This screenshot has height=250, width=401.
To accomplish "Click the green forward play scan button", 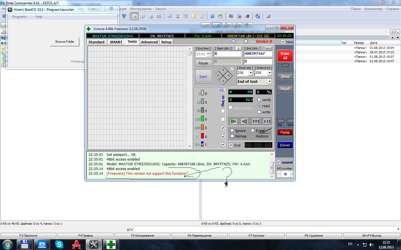I will pyautogui.click(x=233, y=121).
